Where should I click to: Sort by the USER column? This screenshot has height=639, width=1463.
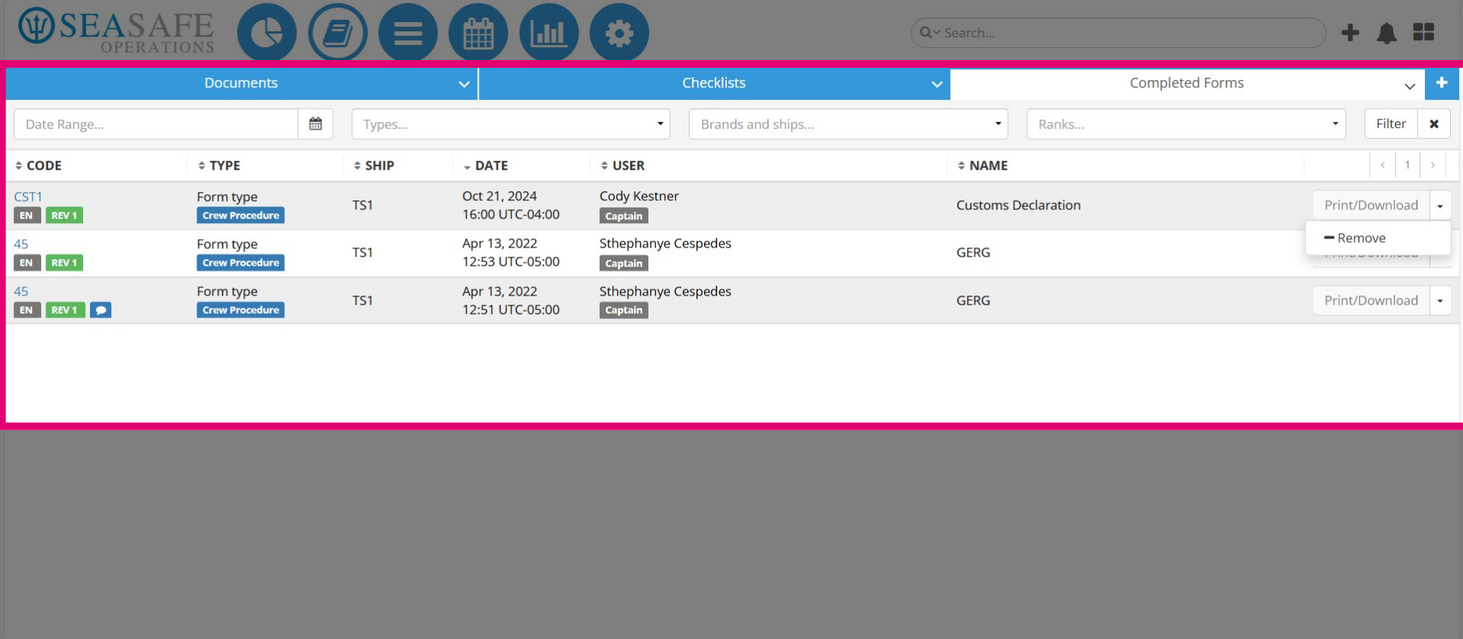point(623,165)
